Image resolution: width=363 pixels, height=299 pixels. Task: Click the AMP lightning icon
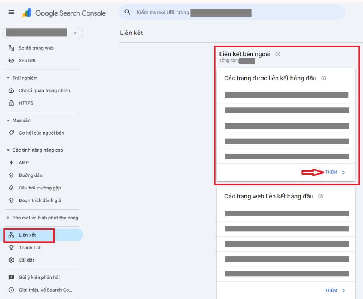pos(12,163)
